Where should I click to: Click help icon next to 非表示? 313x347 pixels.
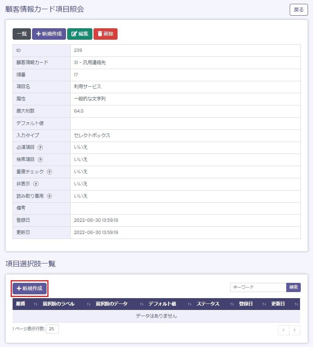tap(36, 184)
